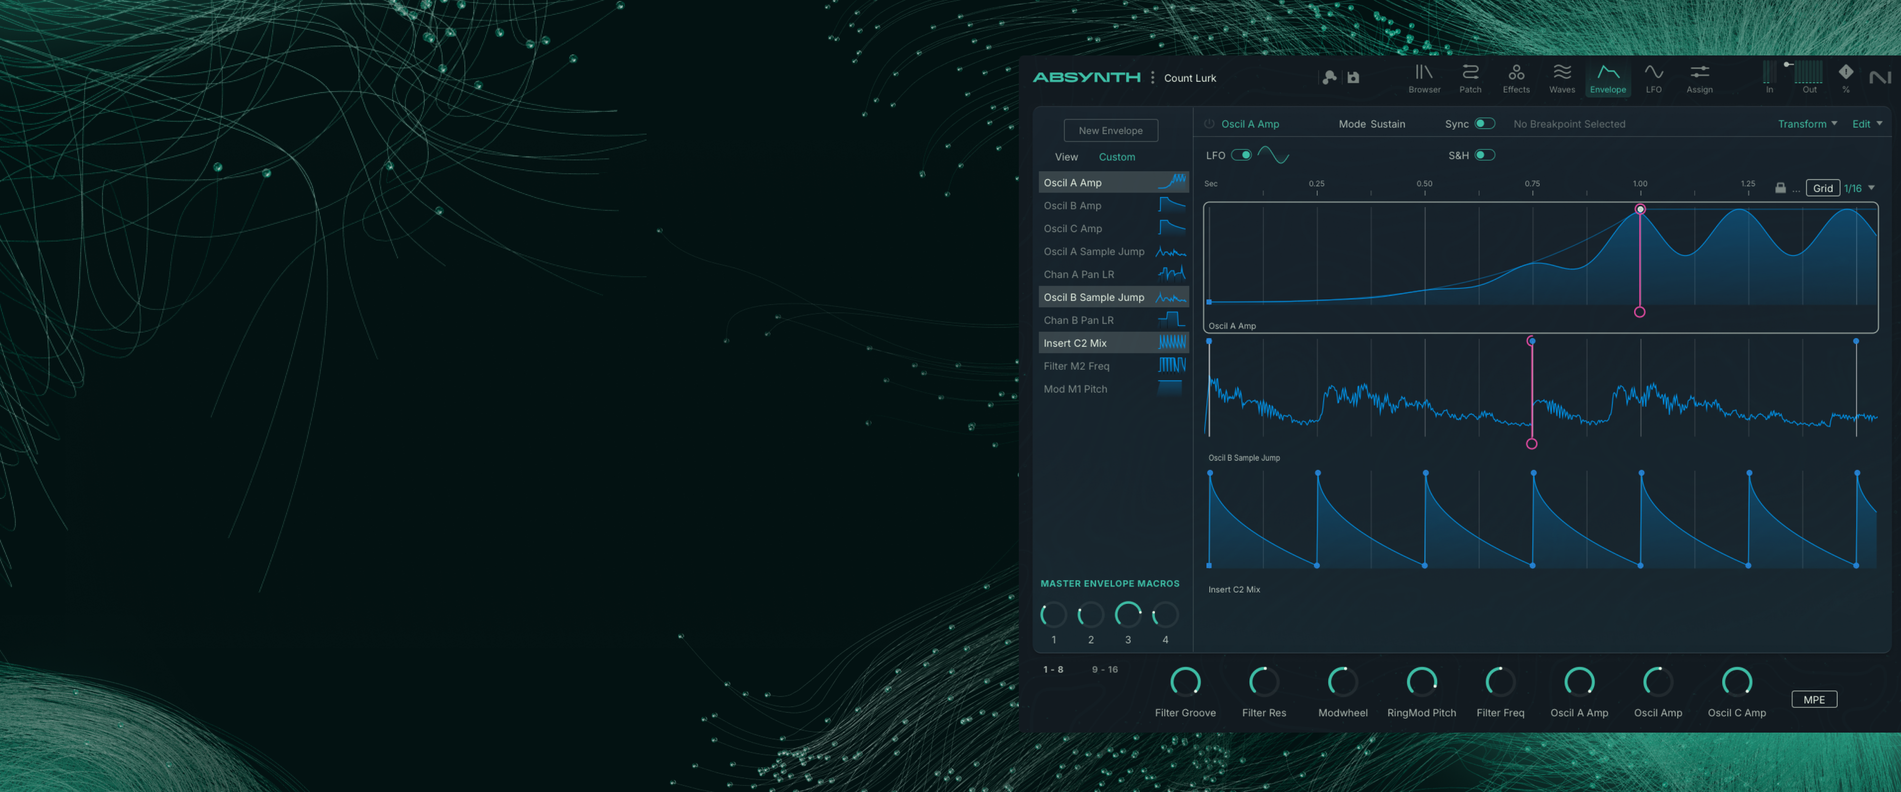Click the lock icon beside Grid

point(1780,188)
